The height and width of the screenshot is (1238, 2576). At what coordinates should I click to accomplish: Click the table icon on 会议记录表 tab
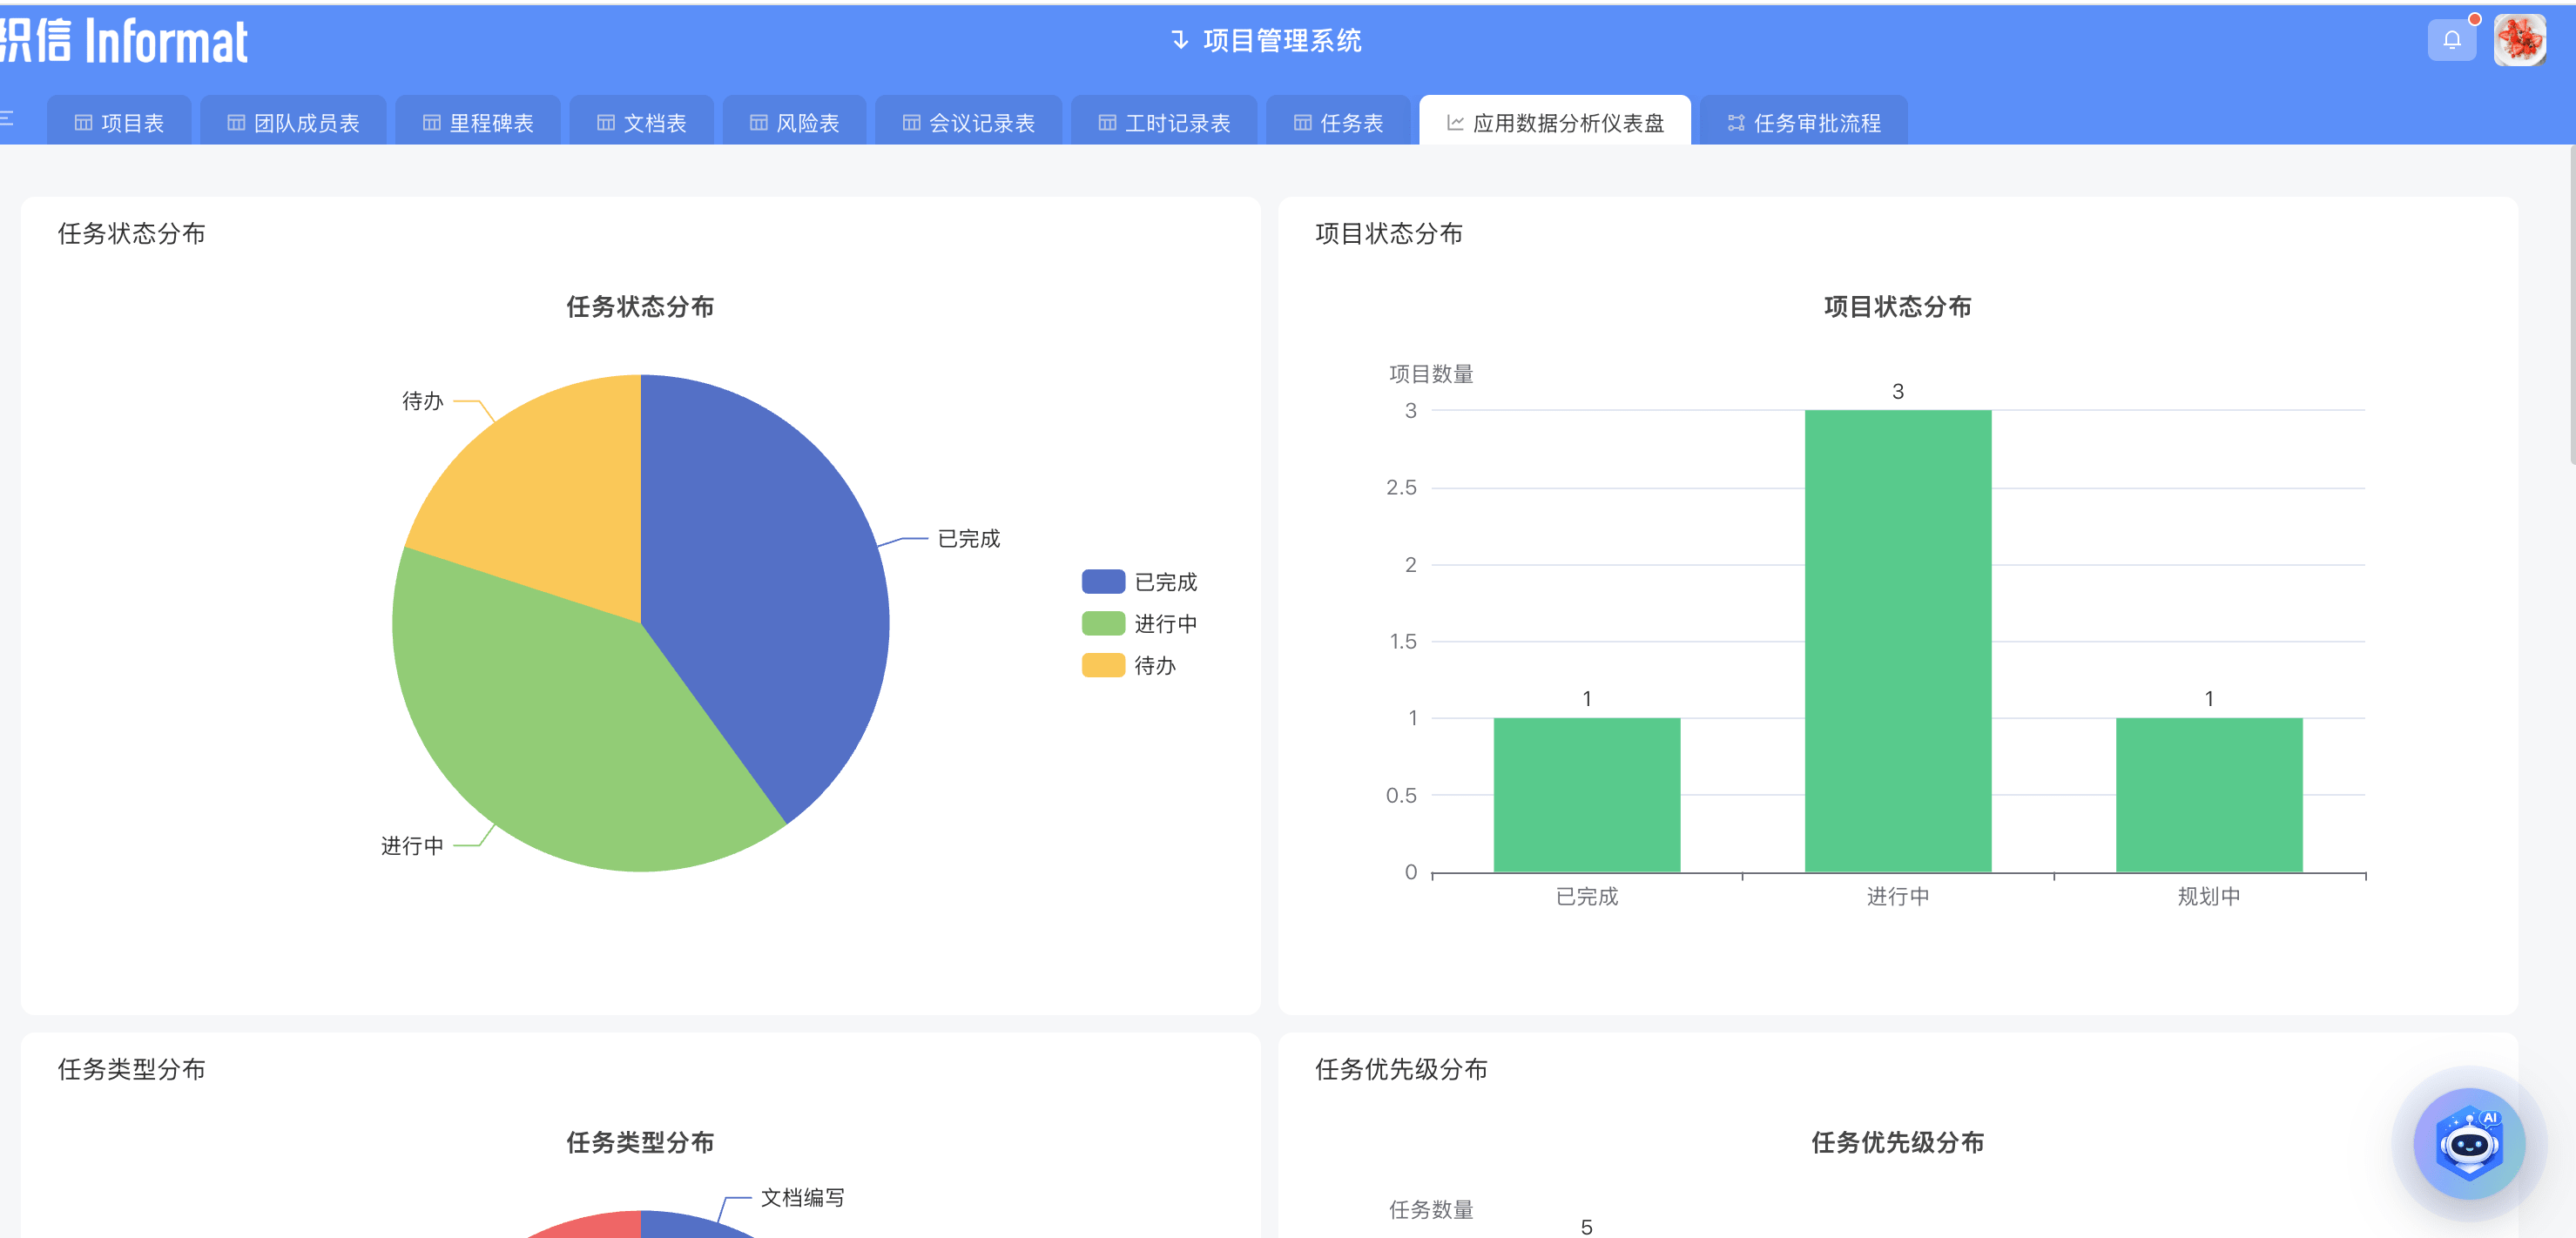[911, 123]
